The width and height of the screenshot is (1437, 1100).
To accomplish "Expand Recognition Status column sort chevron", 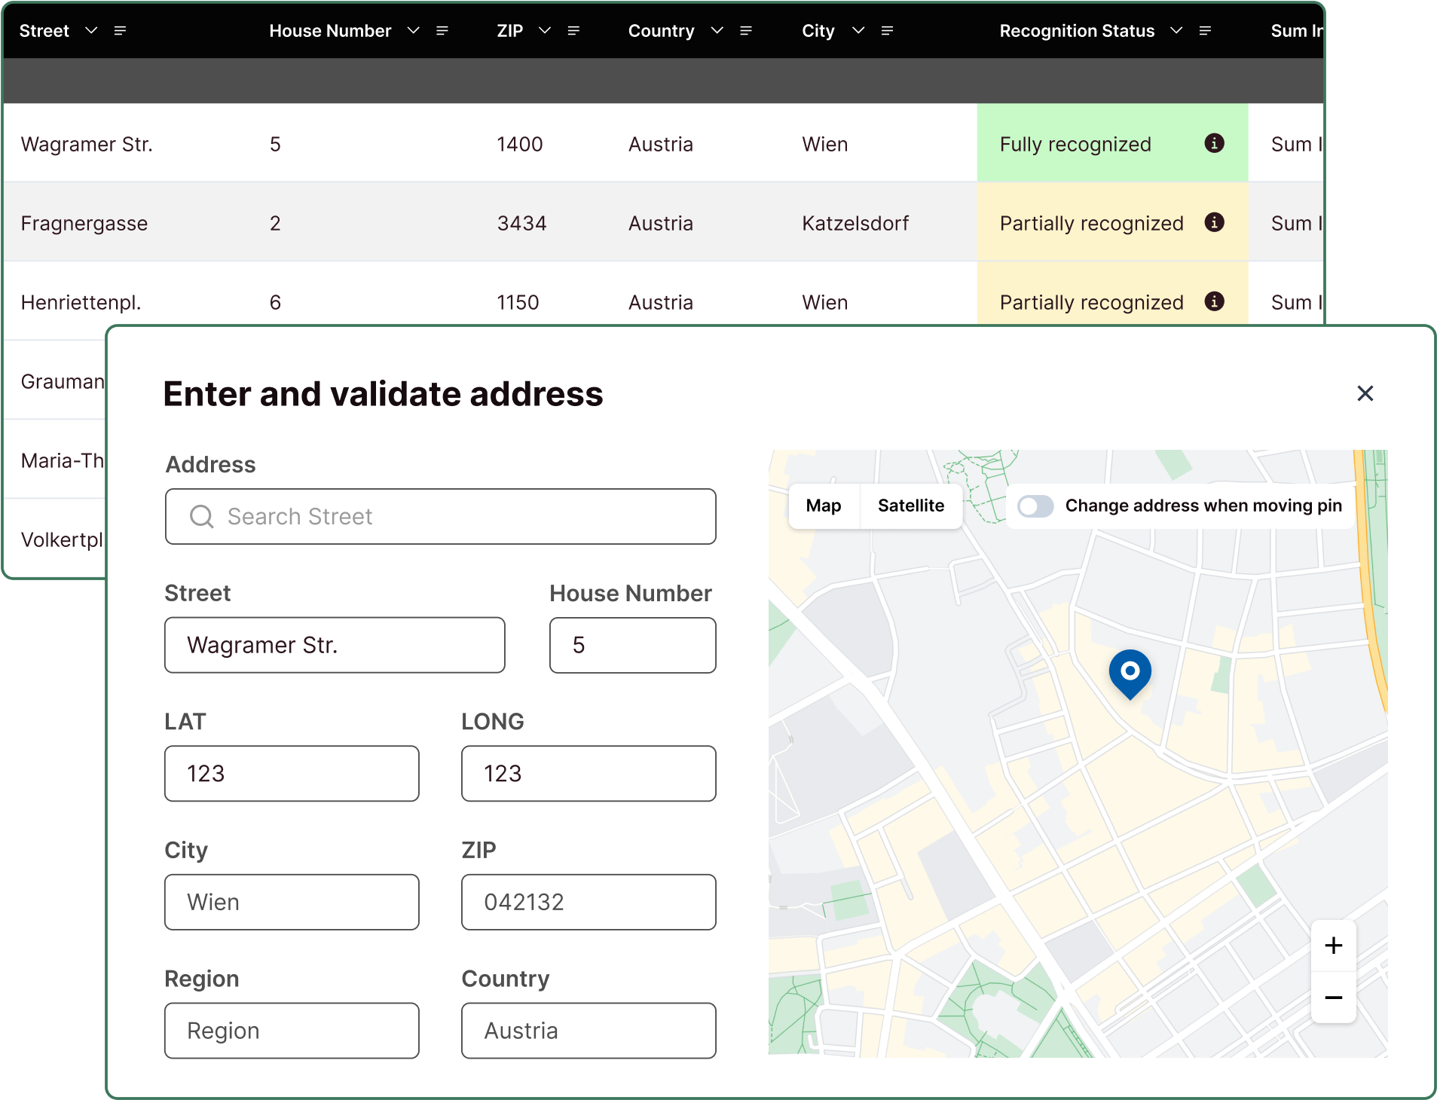I will tap(1176, 31).
